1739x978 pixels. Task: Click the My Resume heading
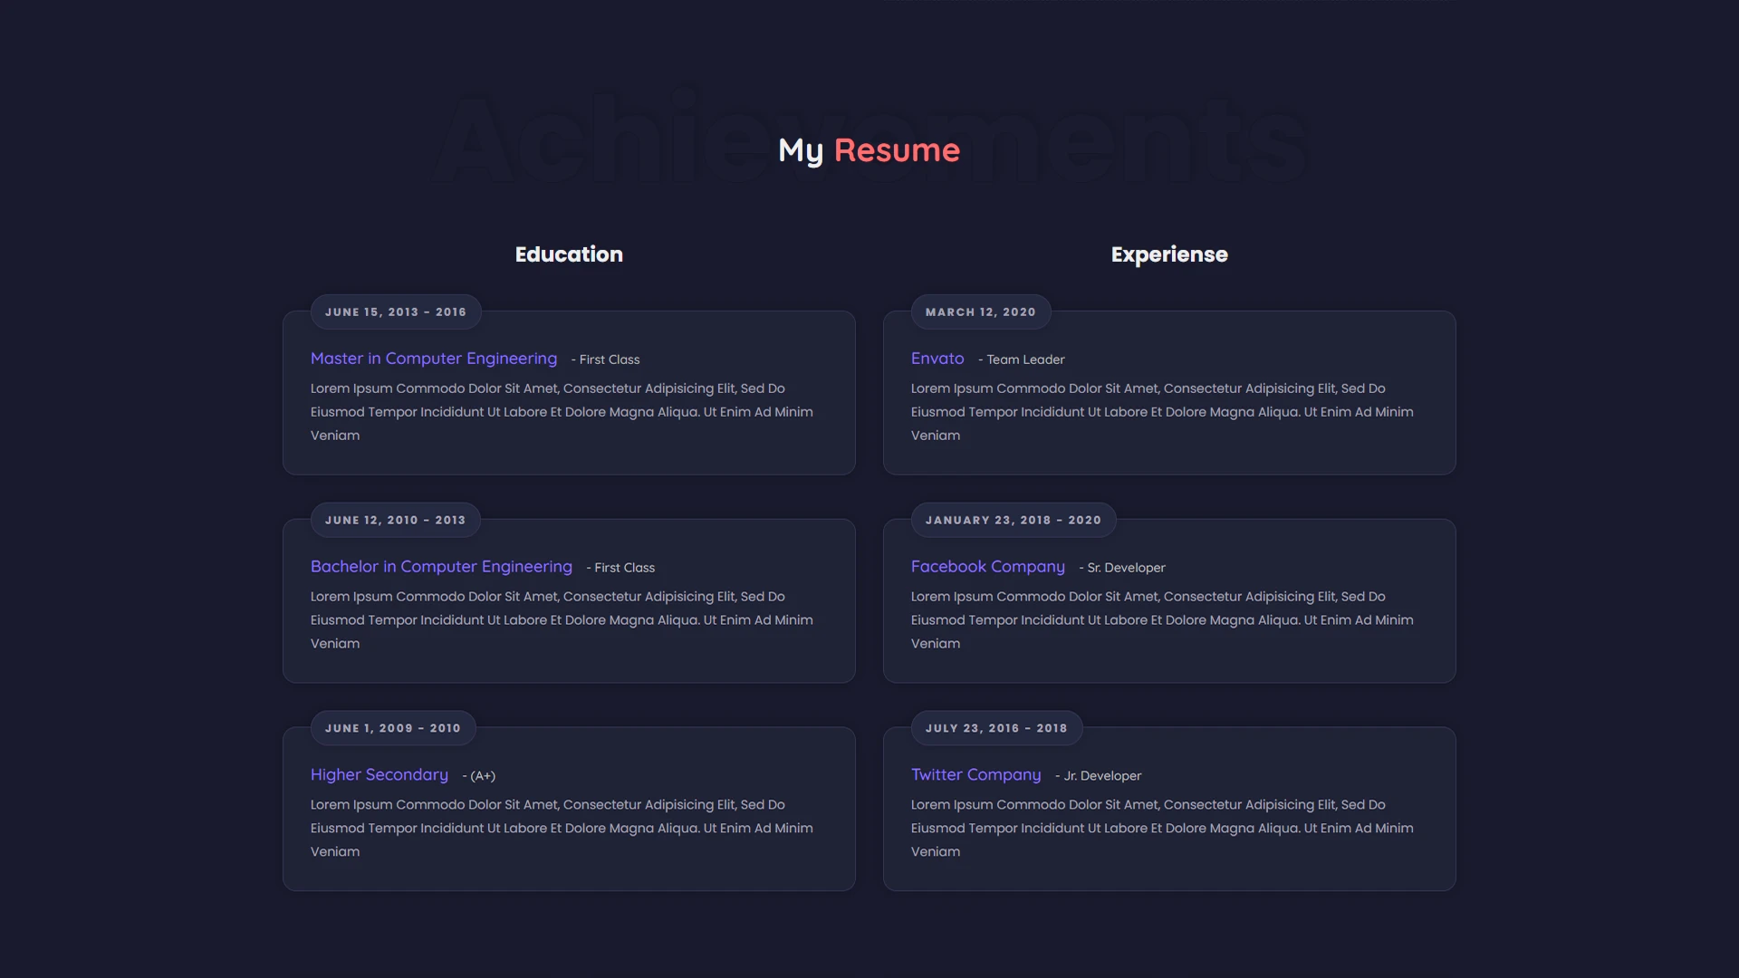coord(869,150)
